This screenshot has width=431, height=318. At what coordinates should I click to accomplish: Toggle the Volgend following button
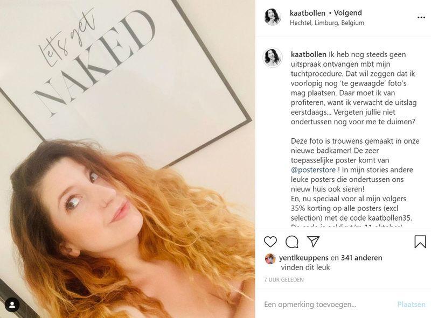[x=347, y=13]
